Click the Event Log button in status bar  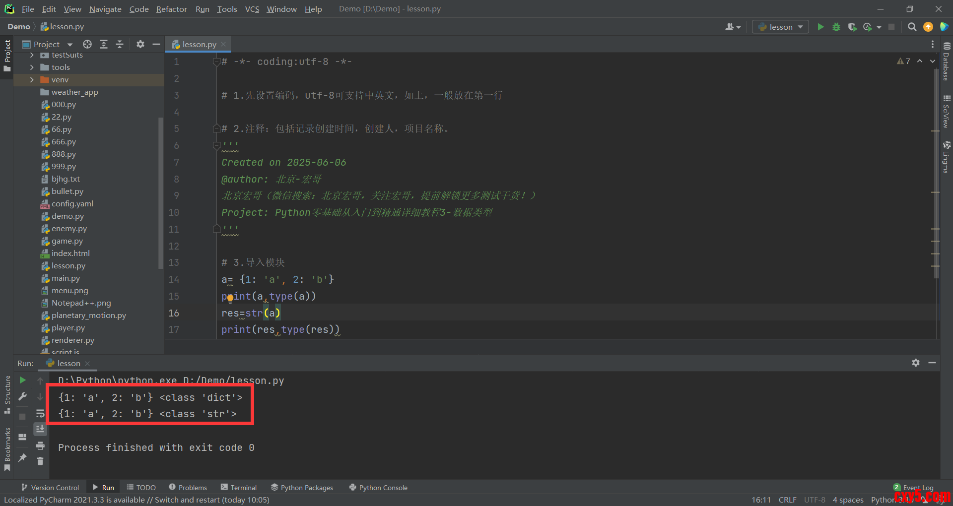coord(913,488)
